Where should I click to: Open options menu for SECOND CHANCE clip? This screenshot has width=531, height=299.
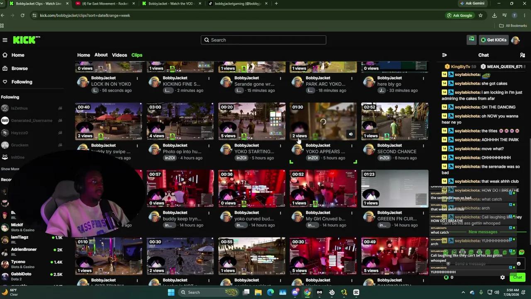click(x=423, y=145)
